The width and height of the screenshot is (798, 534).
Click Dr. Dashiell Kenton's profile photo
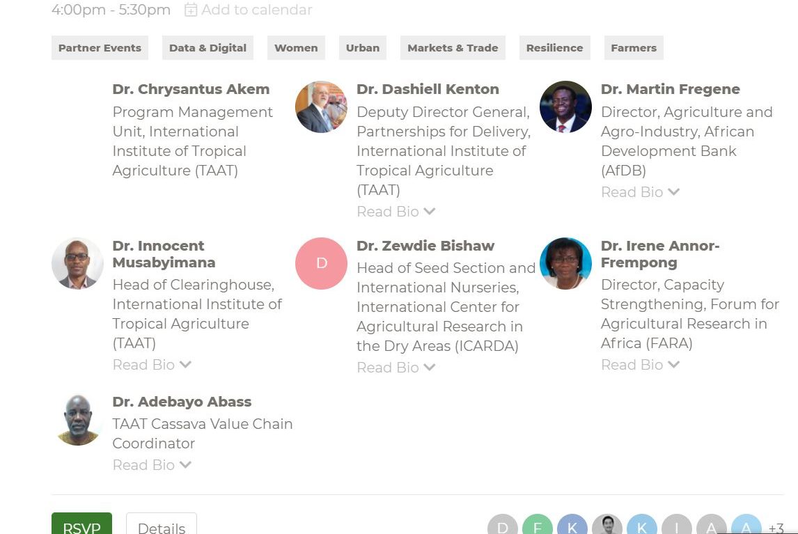point(321,107)
